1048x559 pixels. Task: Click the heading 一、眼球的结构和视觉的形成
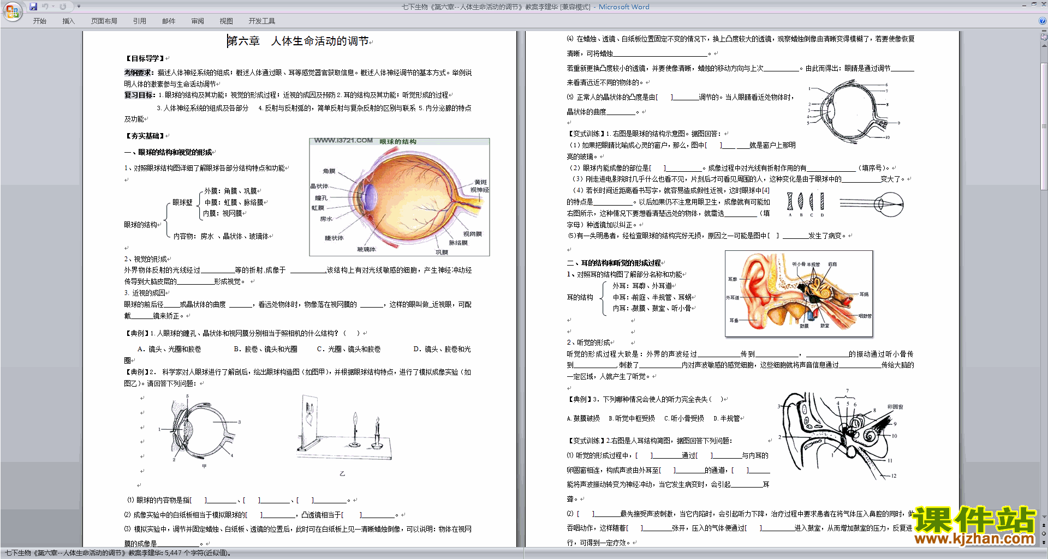pyautogui.click(x=168, y=152)
